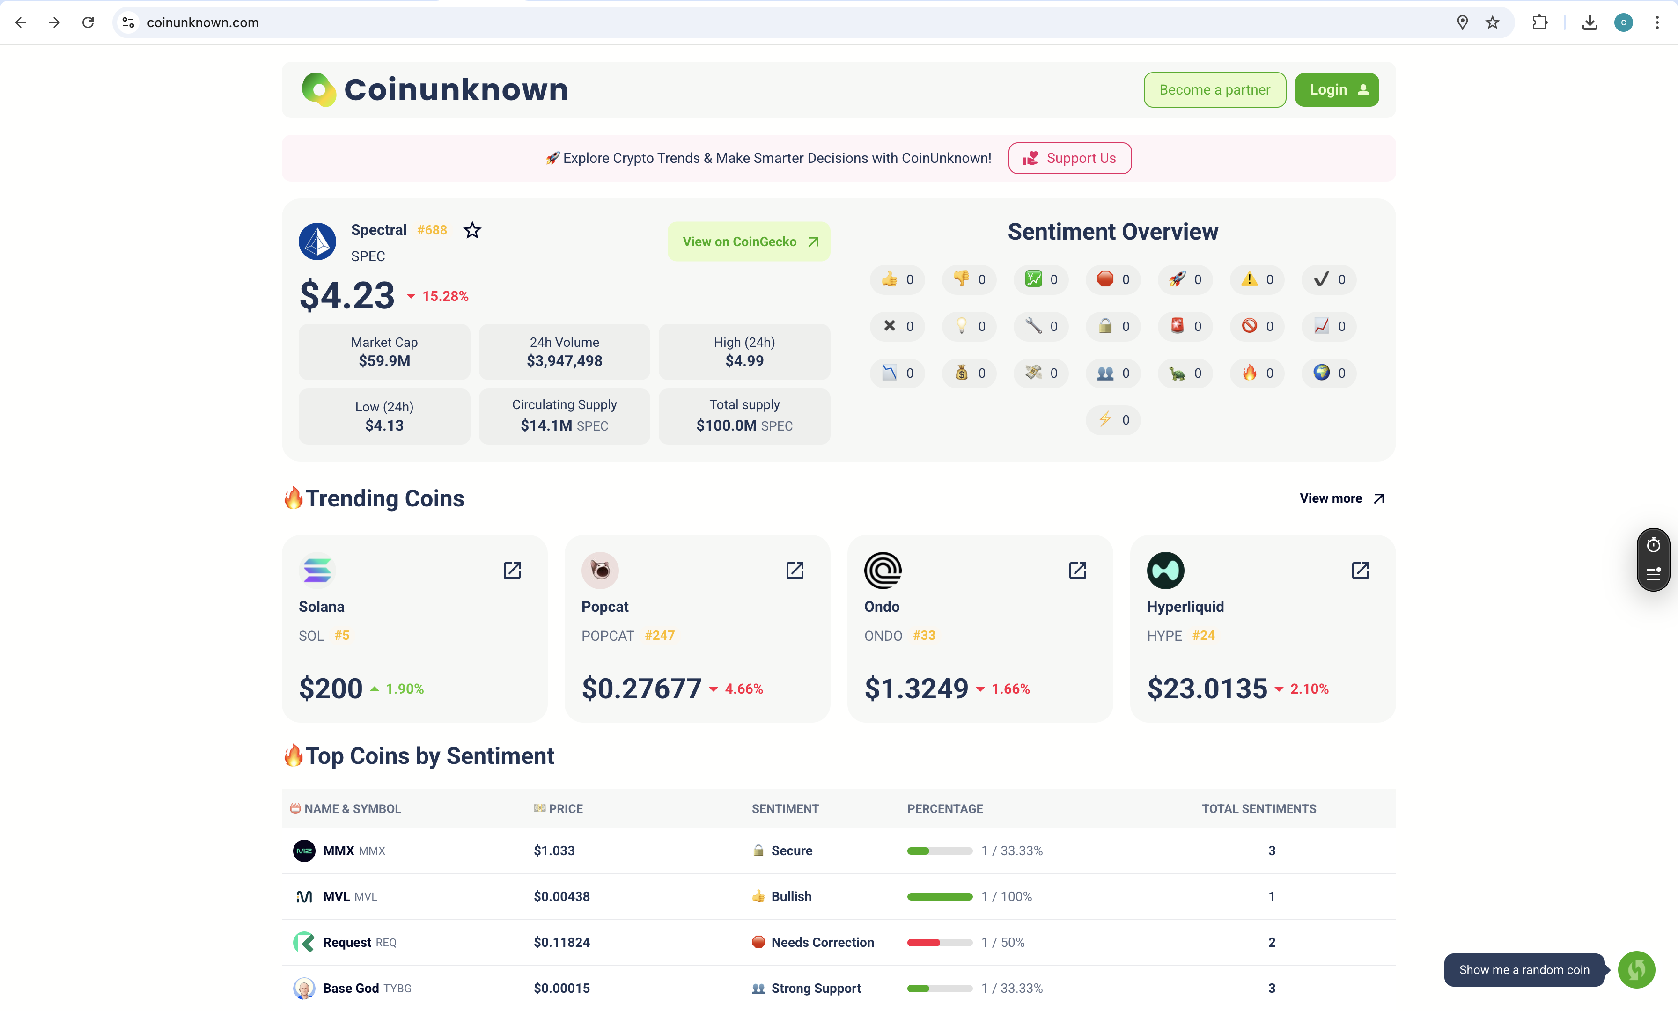This screenshot has height=1011, width=1678.
Task: Open Ondo card external link icon
Action: click(1077, 571)
